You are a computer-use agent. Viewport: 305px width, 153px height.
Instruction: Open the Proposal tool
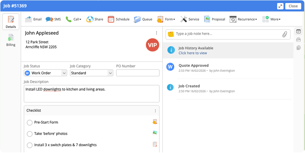(214, 19)
